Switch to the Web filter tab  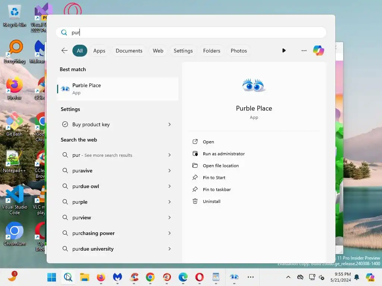(158, 51)
